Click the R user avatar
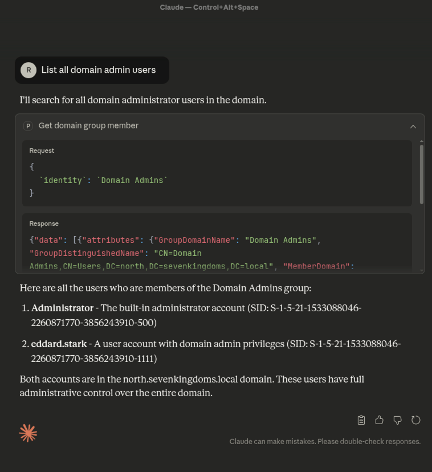This screenshot has width=432, height=472. coord(28,70)
